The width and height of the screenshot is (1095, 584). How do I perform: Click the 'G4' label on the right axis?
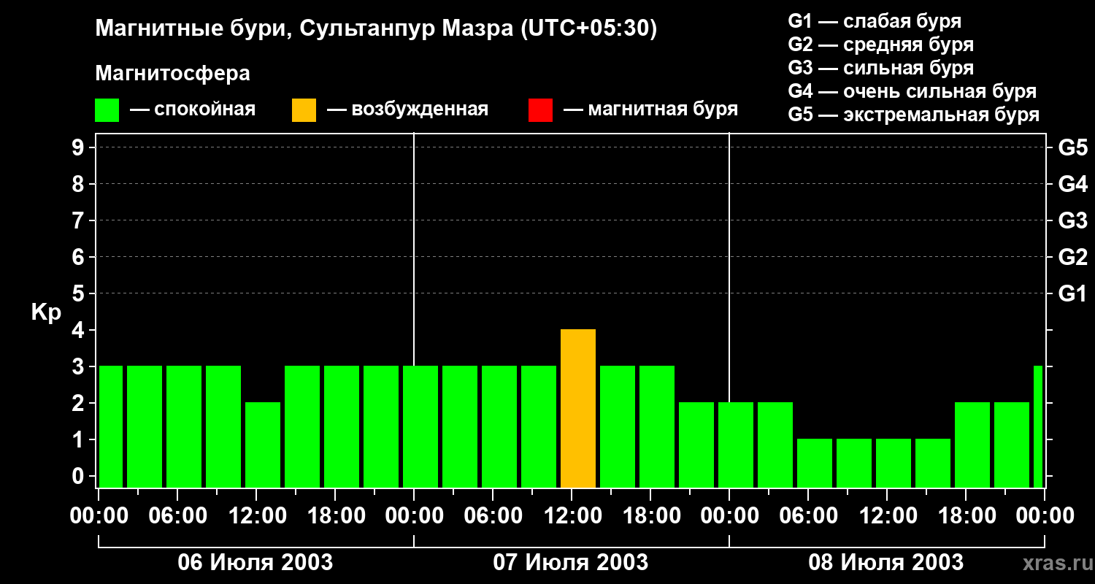coord(1073,185)
